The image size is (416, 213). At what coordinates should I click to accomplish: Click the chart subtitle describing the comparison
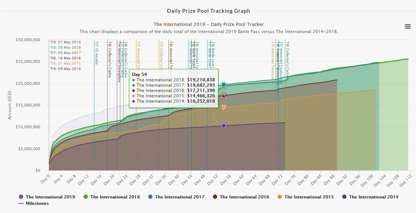click(x=208, y=32)
